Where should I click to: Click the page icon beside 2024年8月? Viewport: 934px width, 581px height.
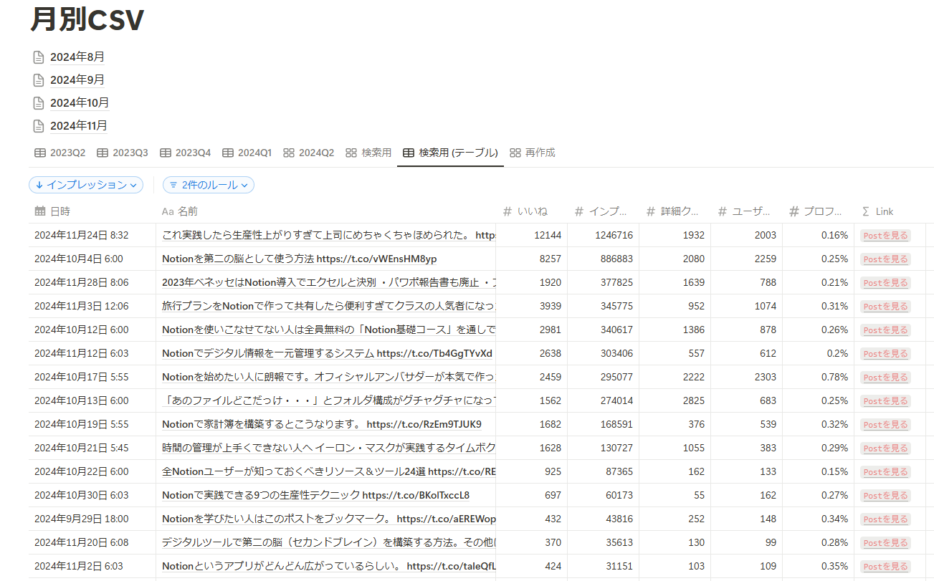[x=39, y=57]
